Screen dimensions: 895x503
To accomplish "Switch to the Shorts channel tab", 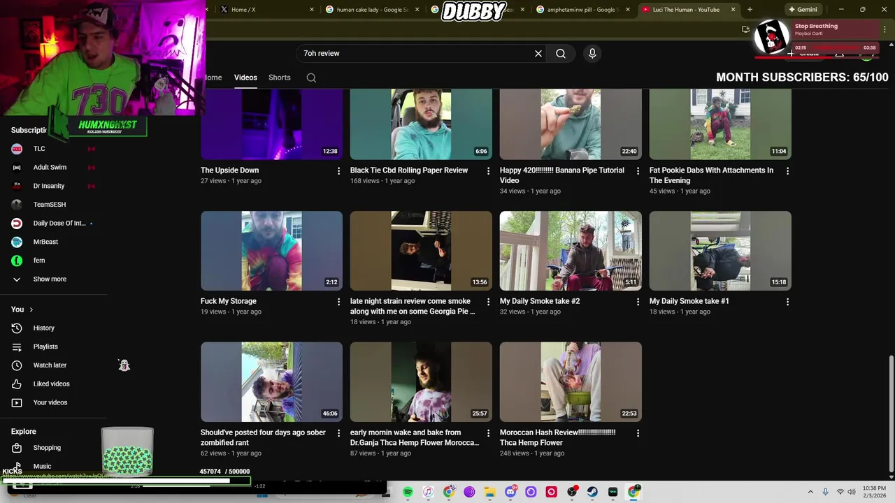I will tap(280, 78).
